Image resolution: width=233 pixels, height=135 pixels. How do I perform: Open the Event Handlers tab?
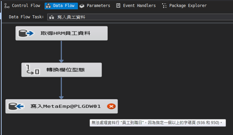[139, 6]
